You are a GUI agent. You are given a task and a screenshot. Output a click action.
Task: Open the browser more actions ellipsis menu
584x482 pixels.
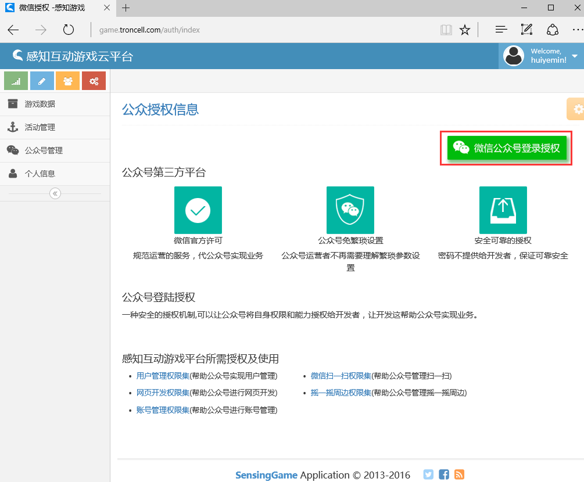pos(578,30)
